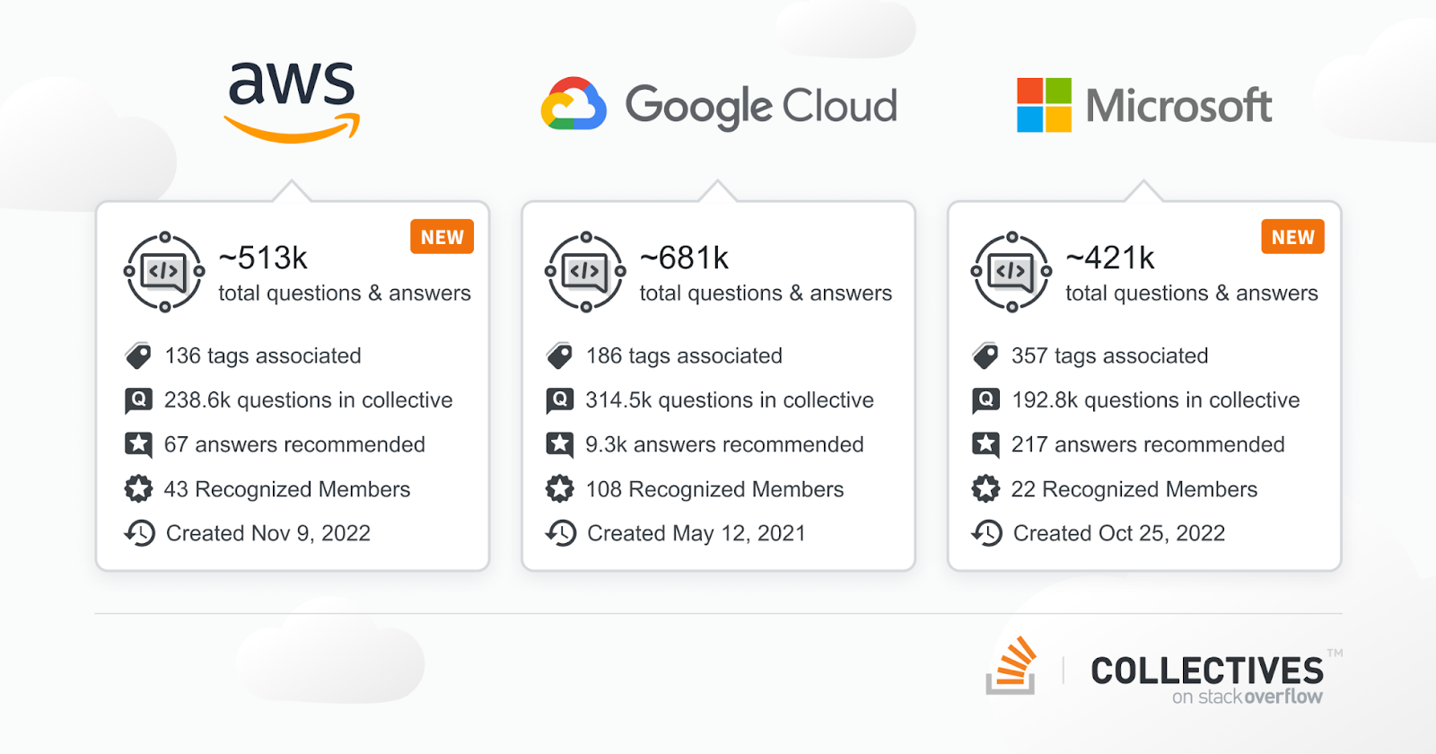Click the ~513k total count
Screen dimensions: 1436x754
point(263,259)
